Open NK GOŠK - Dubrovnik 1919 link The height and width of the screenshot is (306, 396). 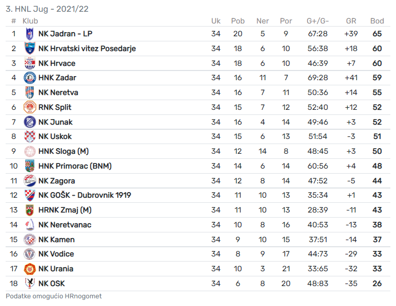coord(84,195)
